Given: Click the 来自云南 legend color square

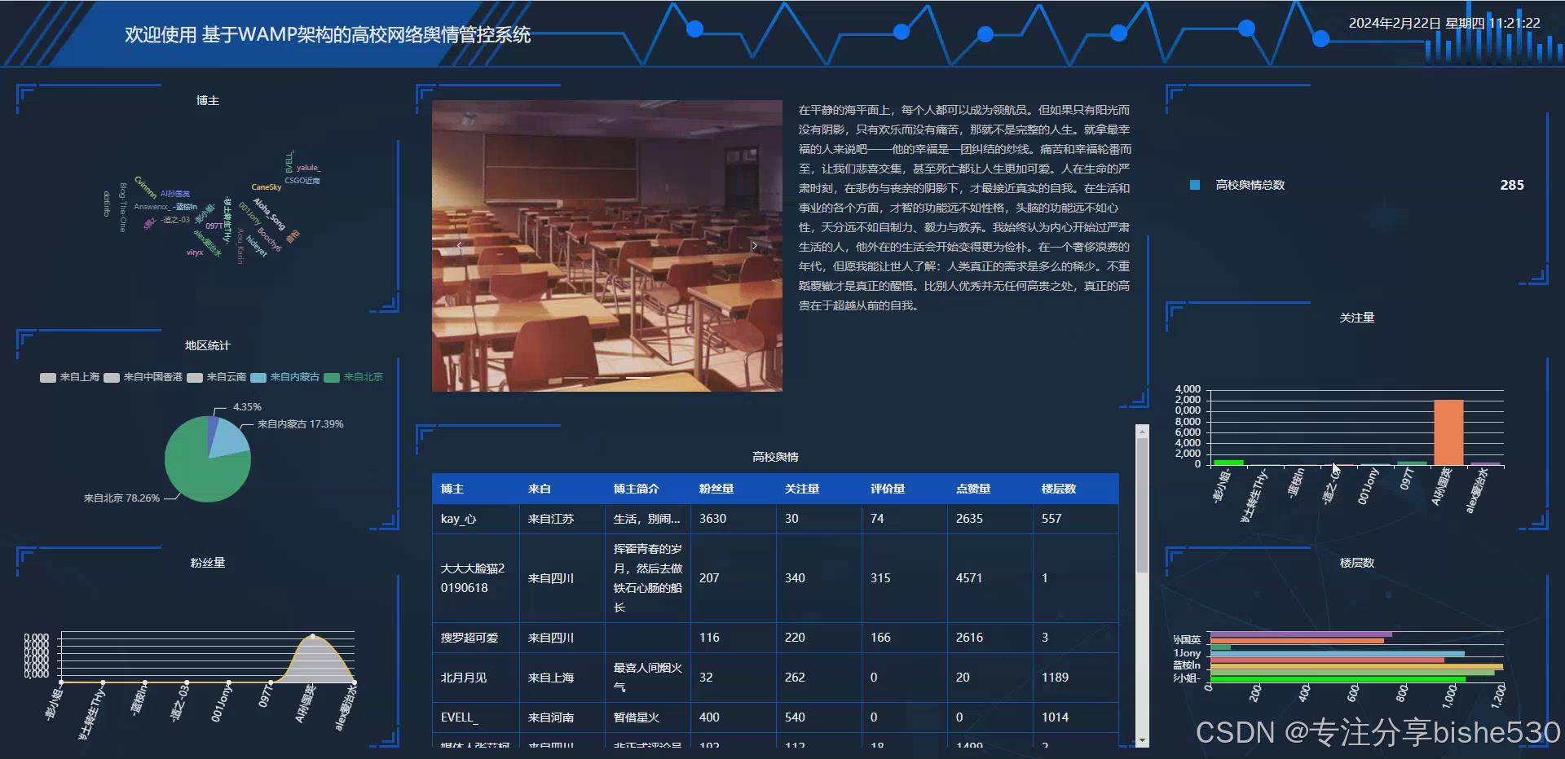Looking at the screenshot, I should point(194,377).
